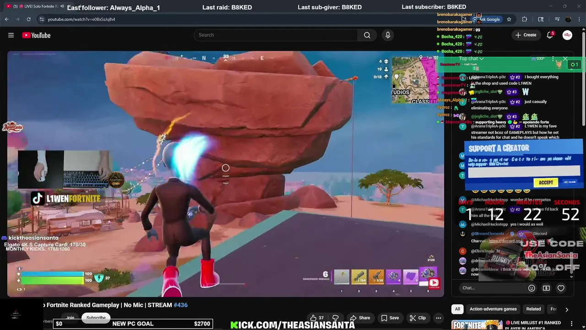The height and width of the screenshot is (330, 586).
Task: Click the YouTube subscribe watermark in player corner
Action: pos(434,283)
